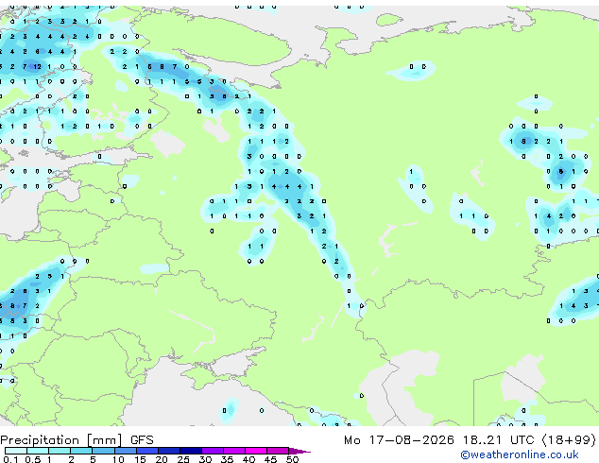Click the 0.1–0.5 mm legend color swatch
This screenshot has width=599, height=463.
(x=16, y=451)
